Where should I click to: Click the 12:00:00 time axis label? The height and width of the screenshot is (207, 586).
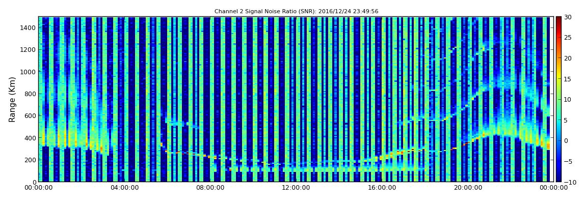296,188
